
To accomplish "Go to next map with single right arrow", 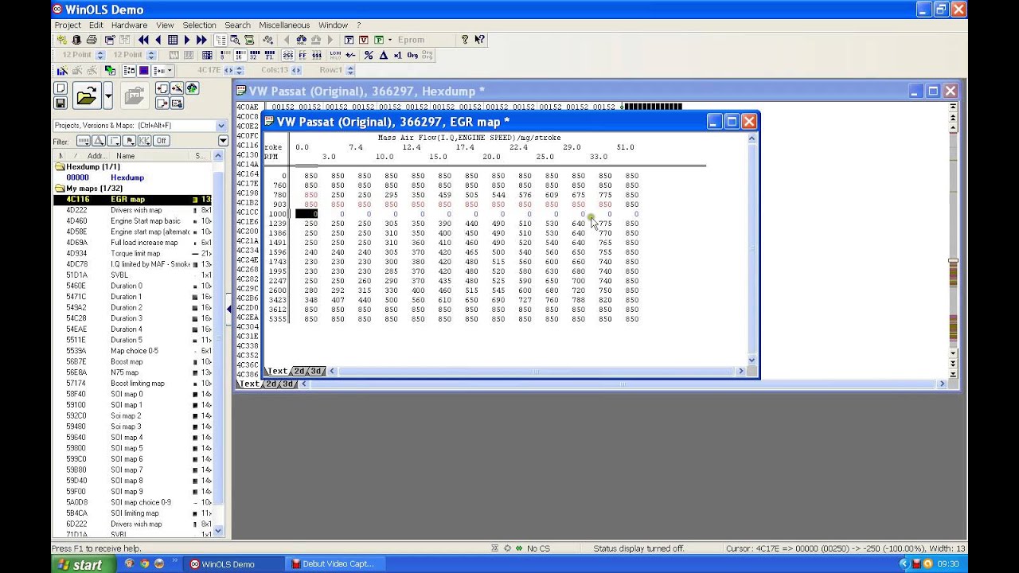I will pos(187,40).
